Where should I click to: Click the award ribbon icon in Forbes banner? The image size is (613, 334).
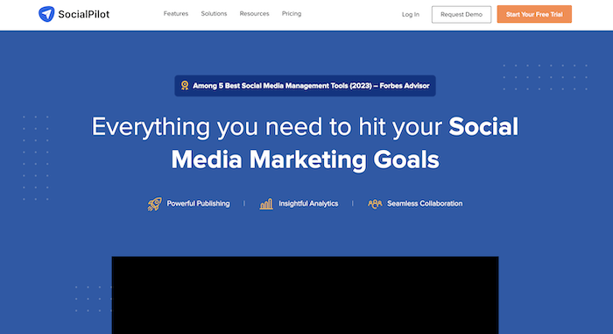point(185,85)
